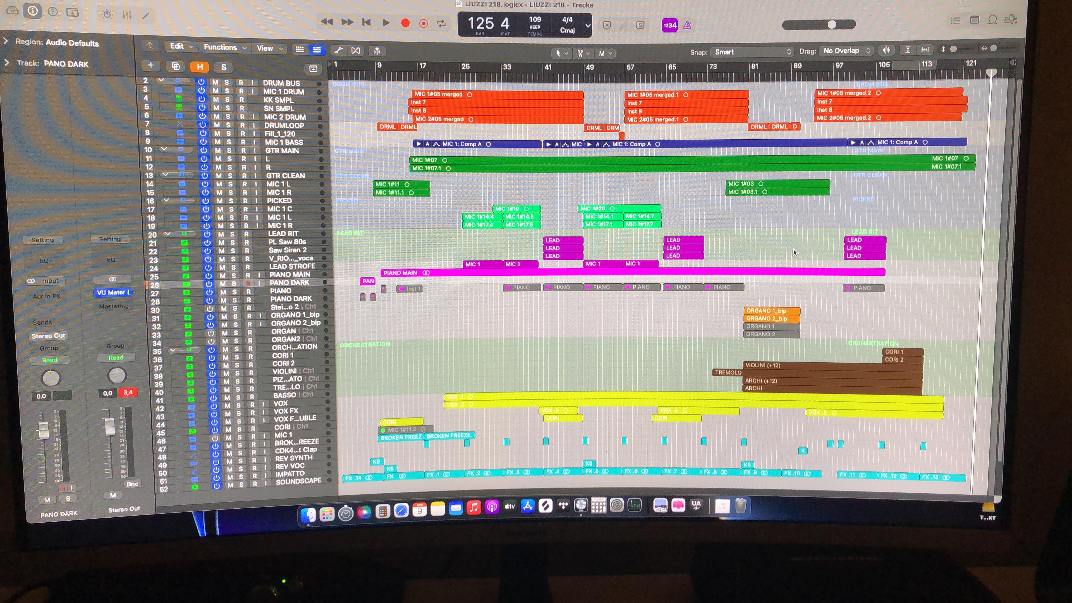This screenshot has height=603, width=1072.
Task: Expand the Track PANO DARK disclosure triangle
Action: [x=7, y=63]
